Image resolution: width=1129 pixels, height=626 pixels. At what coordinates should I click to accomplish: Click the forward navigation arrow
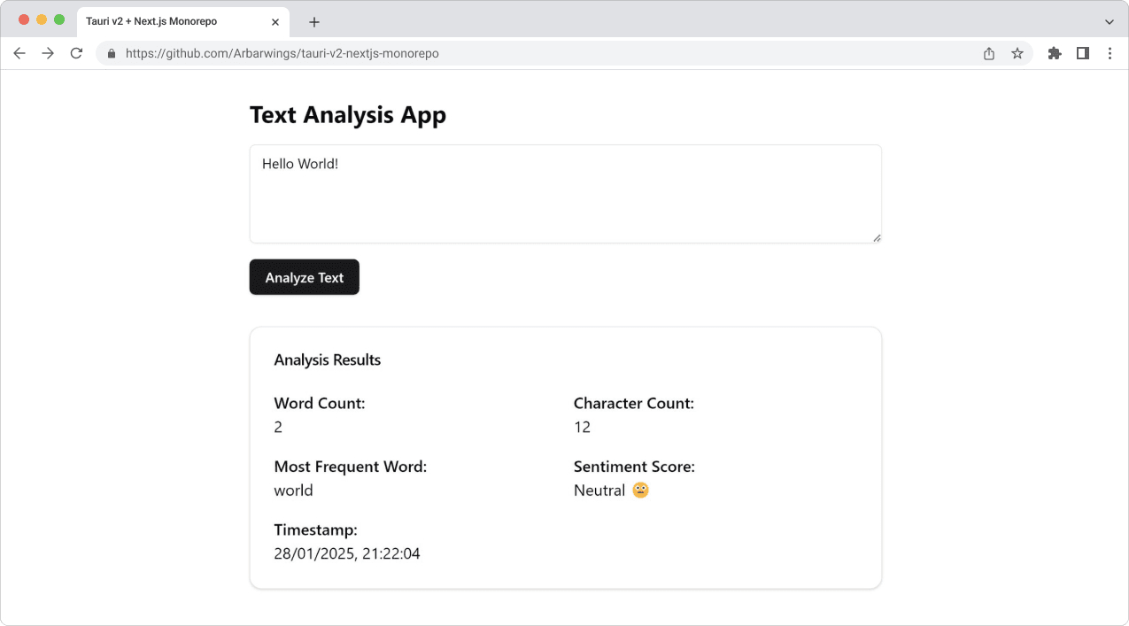[48, 53]
